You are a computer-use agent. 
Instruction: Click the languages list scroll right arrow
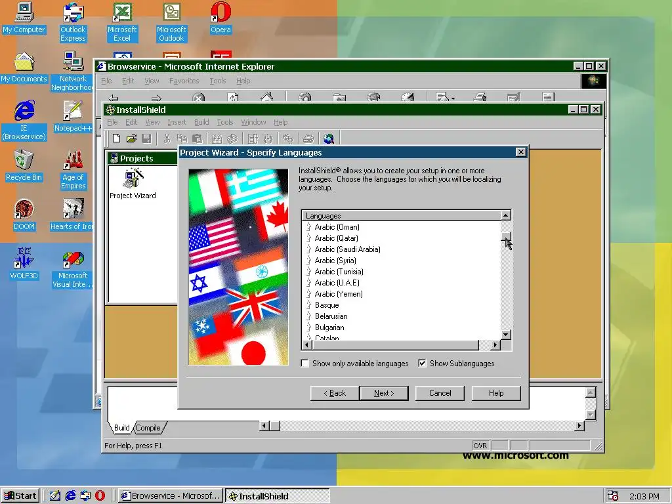point(495,345)
